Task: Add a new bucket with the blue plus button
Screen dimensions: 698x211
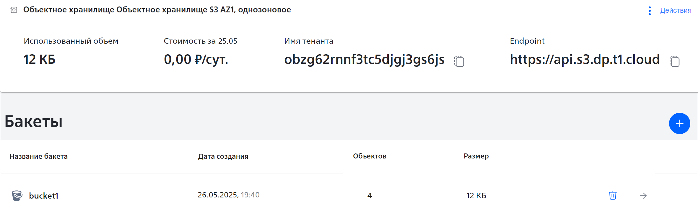Action: click(679, 123)
